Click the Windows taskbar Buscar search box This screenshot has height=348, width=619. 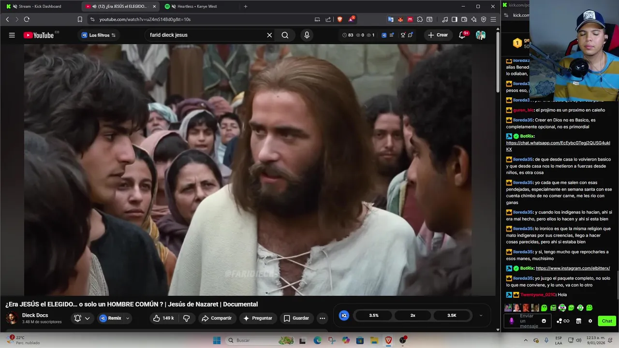pos(259,340)
